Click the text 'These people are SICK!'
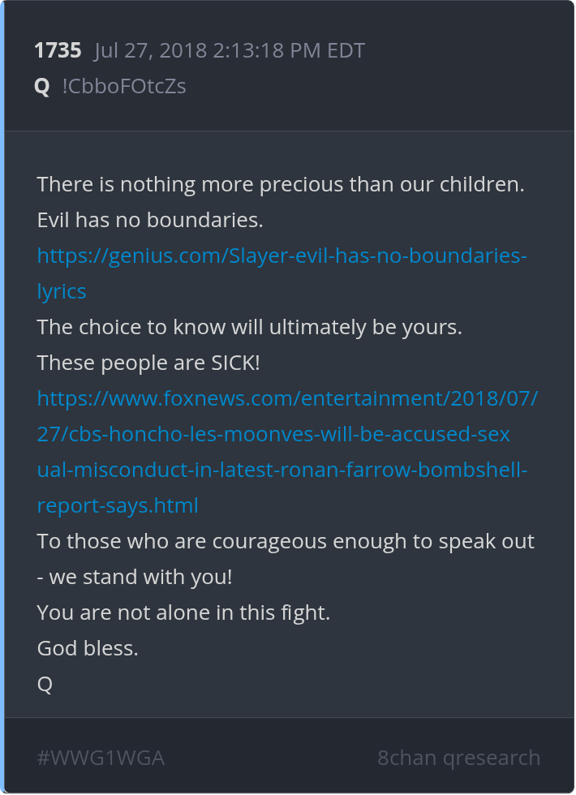The image size is (576, 795). pos(148,363)
